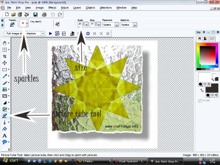This screenshot has height=165, width=220.
Task: Open the Adjust menu
Action: coord(65,7)
